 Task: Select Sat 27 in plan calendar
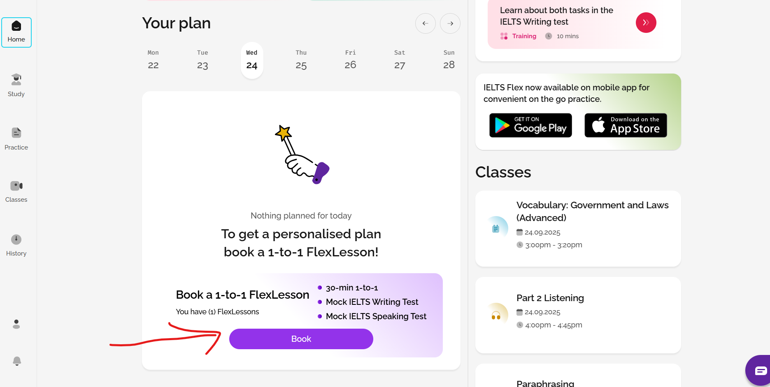point(400,60)
